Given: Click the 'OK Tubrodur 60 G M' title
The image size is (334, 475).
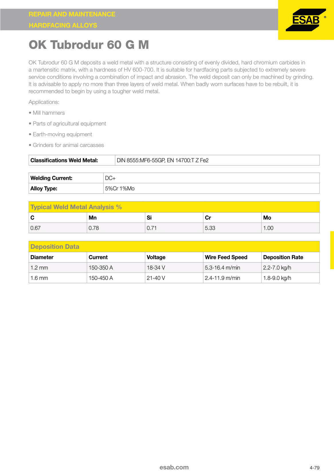Looking at the screenshot, I should point(89,45).
